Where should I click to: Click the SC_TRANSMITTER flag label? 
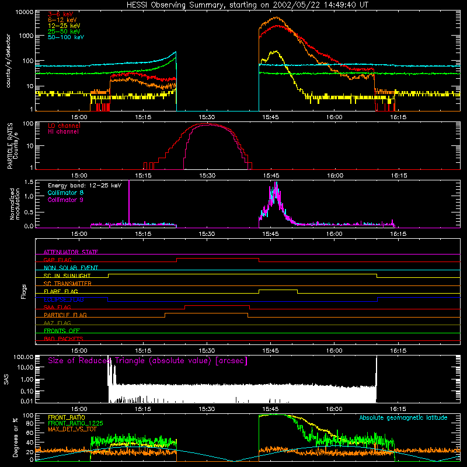click(68, 284)
